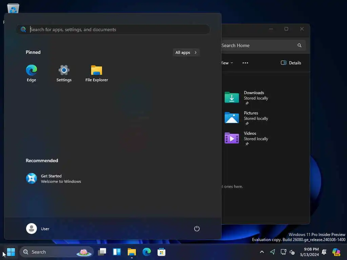Click the power button in Start menu
This screenshot has width=347, height=260.
(197, 229)
